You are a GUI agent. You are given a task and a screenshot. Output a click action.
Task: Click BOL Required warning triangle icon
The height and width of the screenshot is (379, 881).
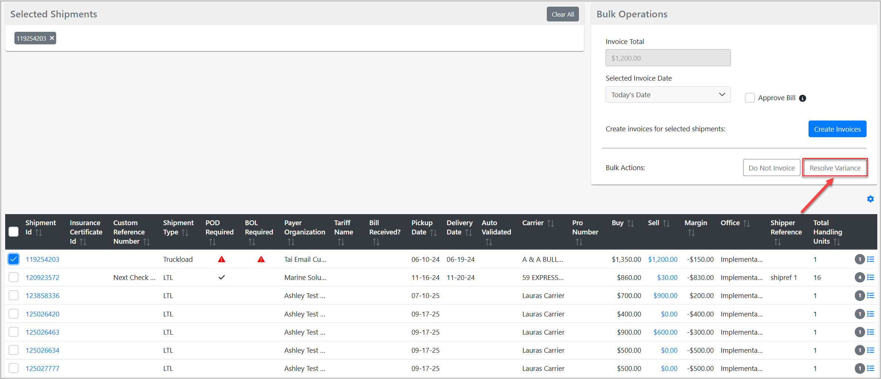261,259
